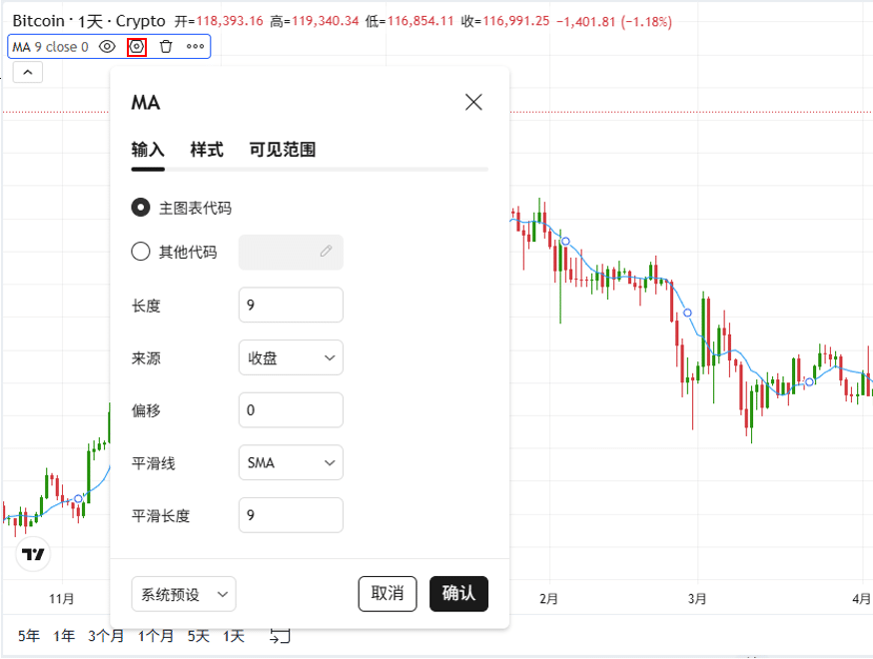
Task: Select the 其他代码 radio button
Action: (x=140, y=252)
